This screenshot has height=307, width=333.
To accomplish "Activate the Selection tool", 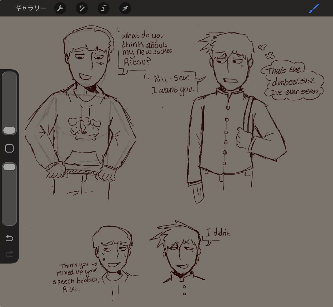I will pyautogui.click(x=104, y=8).
